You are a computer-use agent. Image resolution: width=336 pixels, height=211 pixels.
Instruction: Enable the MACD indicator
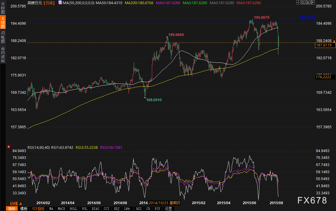pyautogui.click(x=61, y=209)
